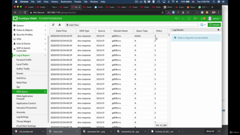The height and width of the screenshot is (135, 240).
Task: Open the Chrome Window menu
Action: 94,1
